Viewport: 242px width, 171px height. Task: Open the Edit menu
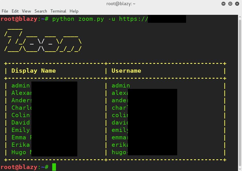[x=15, y=11]
